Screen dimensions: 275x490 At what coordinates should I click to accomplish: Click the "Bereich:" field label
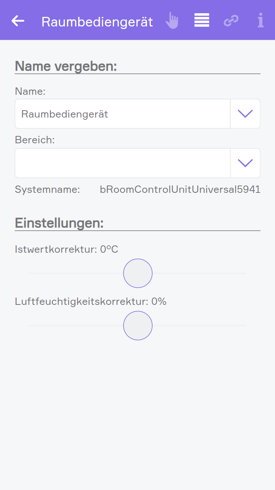tap(34, 140)
